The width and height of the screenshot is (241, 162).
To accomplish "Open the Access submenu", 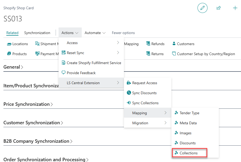I will click(x=91, y=43).
